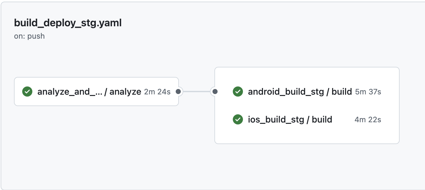Click the 5m 37s duration for android build
The height and width of the screenshot is (190, 425).
point(367,92)
